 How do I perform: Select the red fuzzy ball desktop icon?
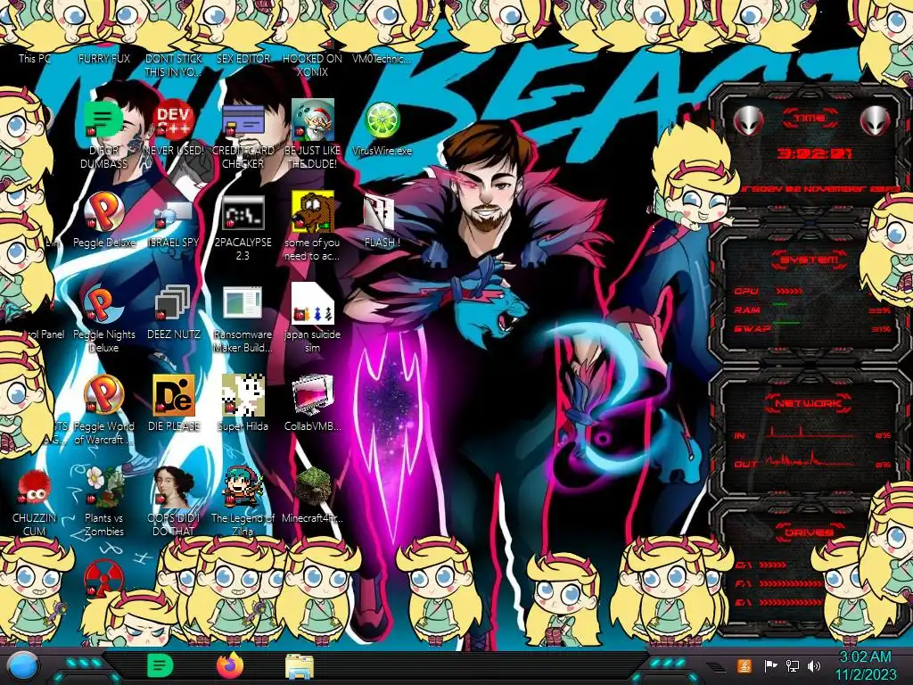pos(34,488)
